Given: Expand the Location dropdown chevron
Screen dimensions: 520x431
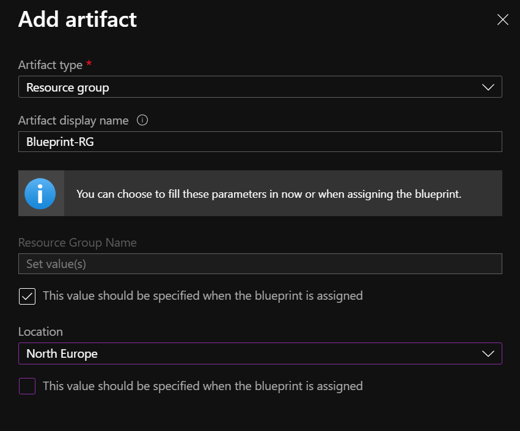Looking at the screenshot, I should click(x=488, y=353).
